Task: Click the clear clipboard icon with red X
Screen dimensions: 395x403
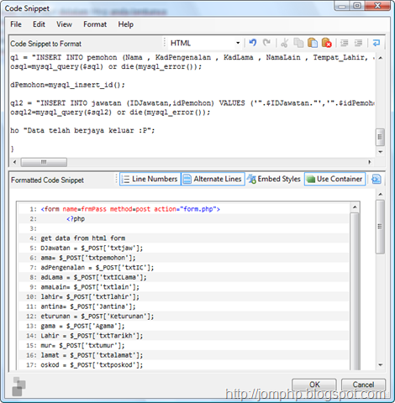Action: 327,43
